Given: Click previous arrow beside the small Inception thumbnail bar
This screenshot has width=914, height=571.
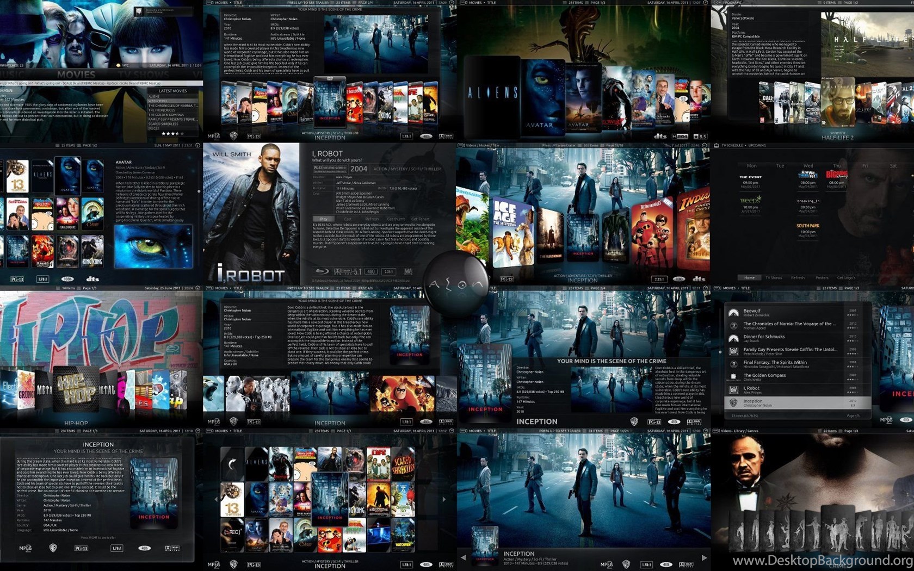Looking at the screenshot, I should pos(464,557).
